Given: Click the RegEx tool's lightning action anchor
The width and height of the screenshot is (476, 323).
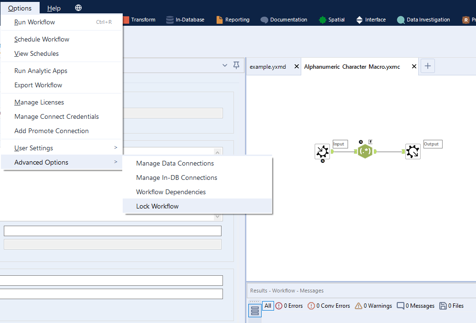Looking at the screenshot, I should click(370, 142).
